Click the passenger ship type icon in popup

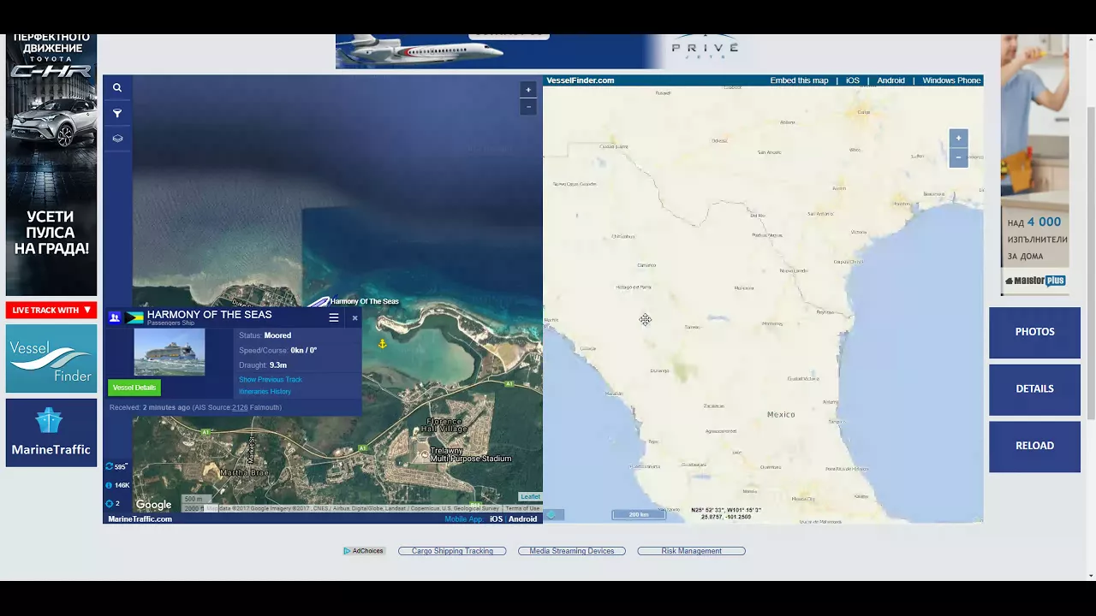coord(115,317)
